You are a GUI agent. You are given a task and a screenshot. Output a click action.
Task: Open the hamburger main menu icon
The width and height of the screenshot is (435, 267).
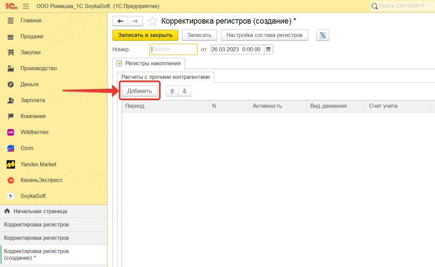[26, 6]
